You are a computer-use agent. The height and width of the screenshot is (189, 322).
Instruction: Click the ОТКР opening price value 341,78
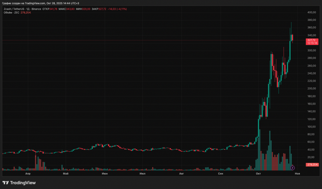point(53,9)
